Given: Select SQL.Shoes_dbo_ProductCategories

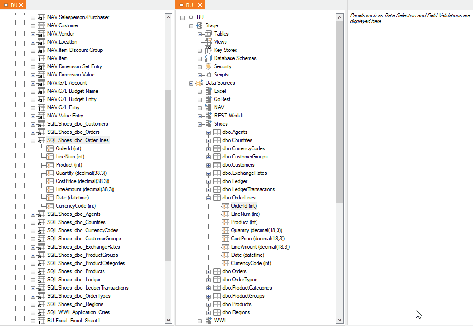Looking at the screenshot, I should [x=86, y=263].
